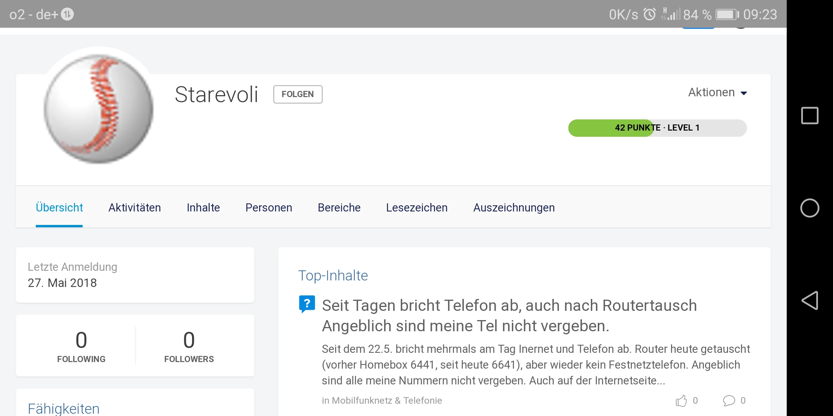Open the Auszeichnungen tab
Image resolution: width=833 pixels, height=416 pixels.
point(514,208)
